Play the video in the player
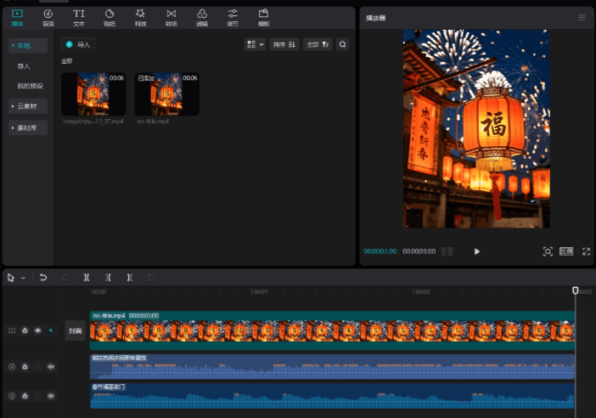The width and height of the screenshot is (596, 418). pos(476,251)
